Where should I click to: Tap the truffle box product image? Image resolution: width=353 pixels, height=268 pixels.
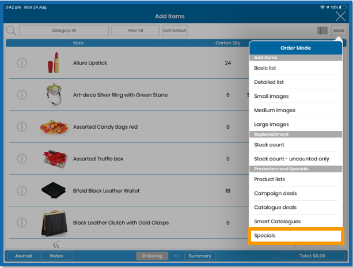(55, 159)
